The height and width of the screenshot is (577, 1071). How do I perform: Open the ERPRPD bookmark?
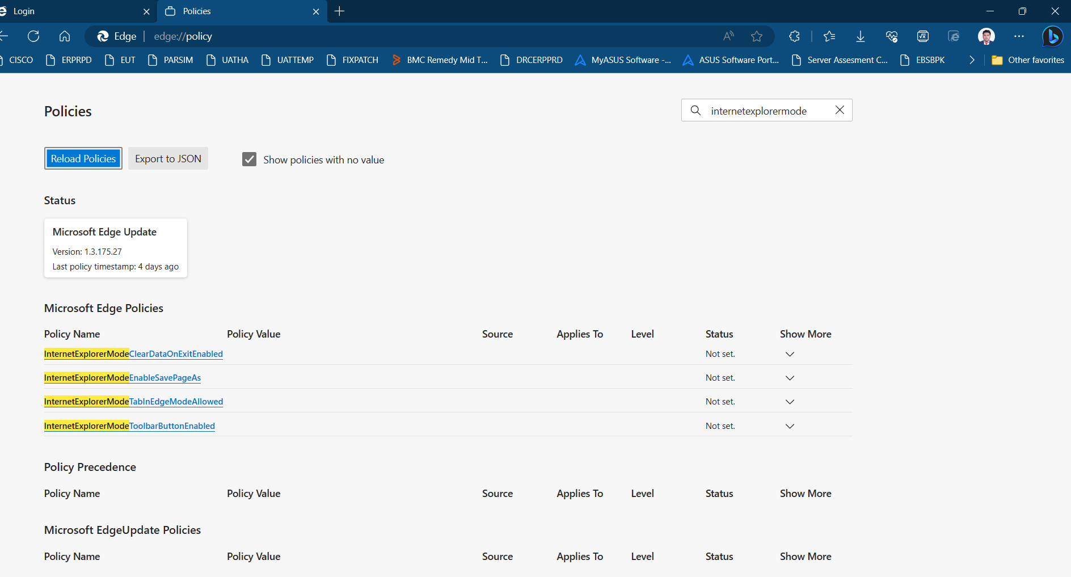[x=69, y=60]
